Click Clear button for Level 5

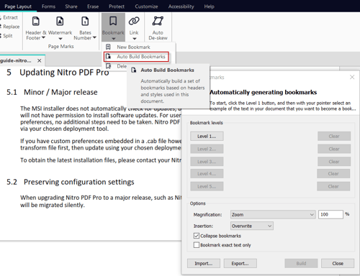[333, 186]
